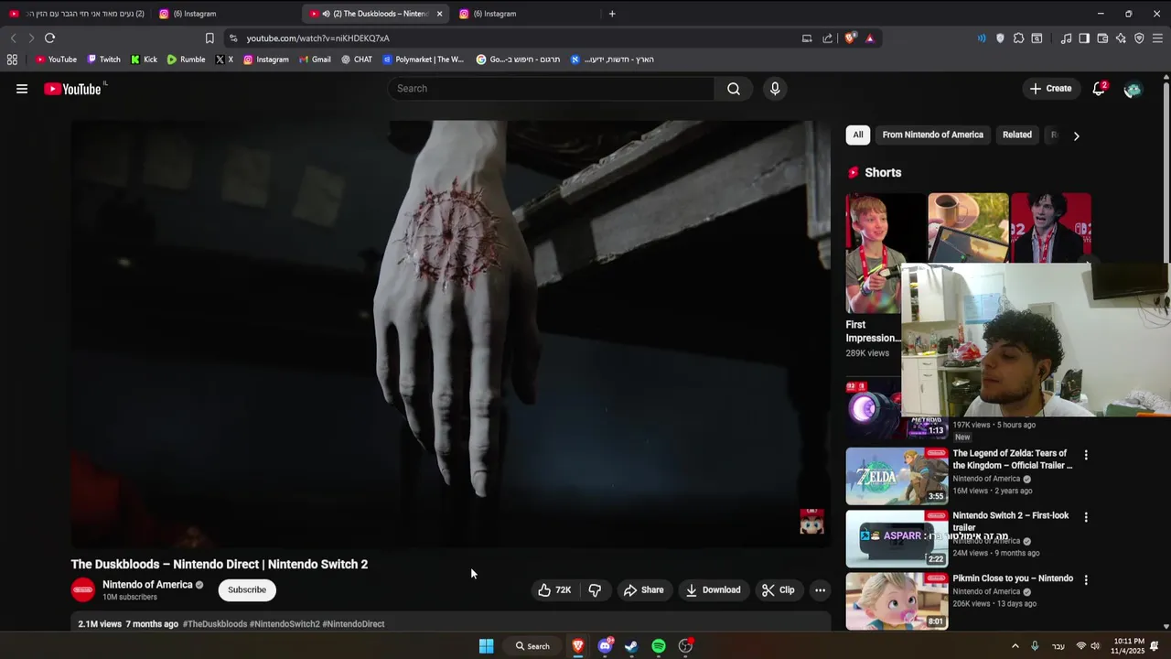Click the YouTube search magnifier button
Viewport: 1171px width, 659px height.
tap(734, 89)
